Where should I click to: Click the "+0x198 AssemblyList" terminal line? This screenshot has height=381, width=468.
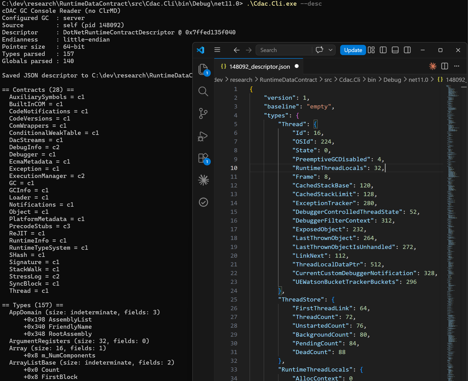coord(58,319)
